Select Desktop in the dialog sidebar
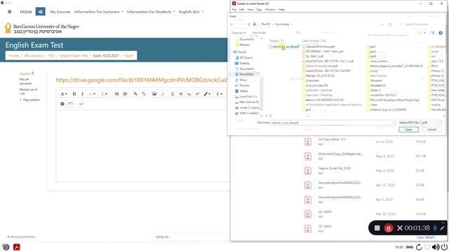The image size is (449, 252). point(242,63)
